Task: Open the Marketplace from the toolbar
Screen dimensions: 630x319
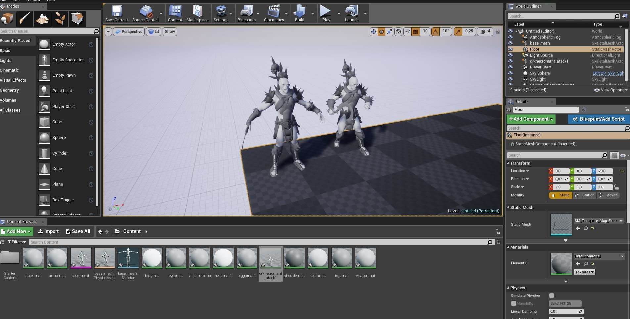Action: tap(198, 14)
